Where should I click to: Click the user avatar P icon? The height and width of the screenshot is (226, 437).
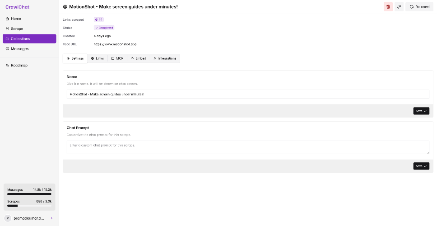click(x=8, y=218)
